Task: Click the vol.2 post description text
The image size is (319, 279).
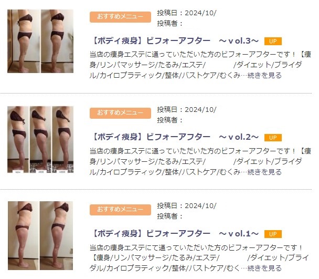Action: pos(200,161)
